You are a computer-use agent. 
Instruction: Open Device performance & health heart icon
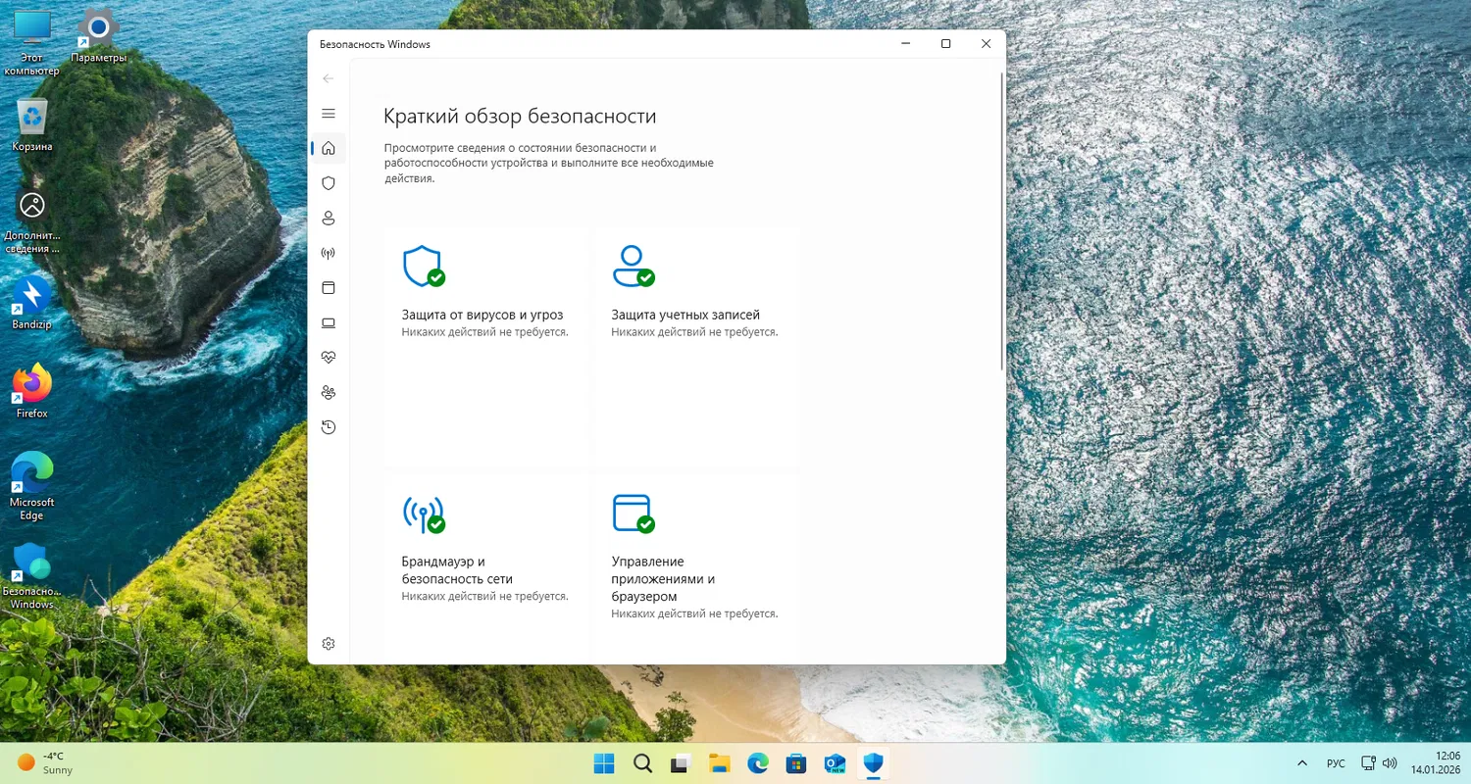tap(329, 358)
